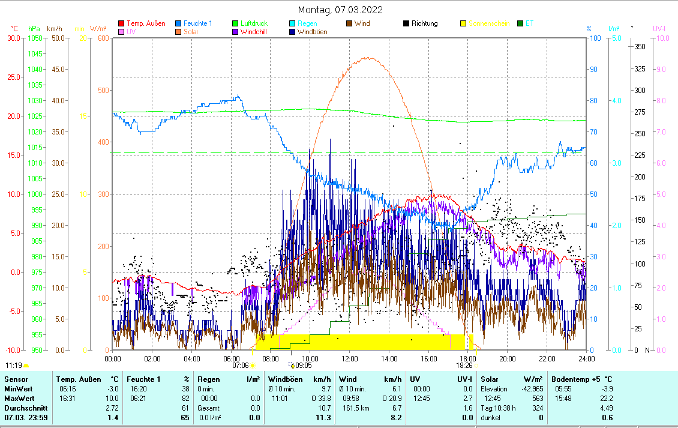This screenshot has width=678, height=428.
Task: Click the Regen column header in table
Action: click(x=208, y=379)
